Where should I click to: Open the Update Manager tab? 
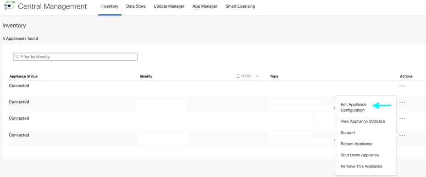pyautogui.click(x=169, y=6)
